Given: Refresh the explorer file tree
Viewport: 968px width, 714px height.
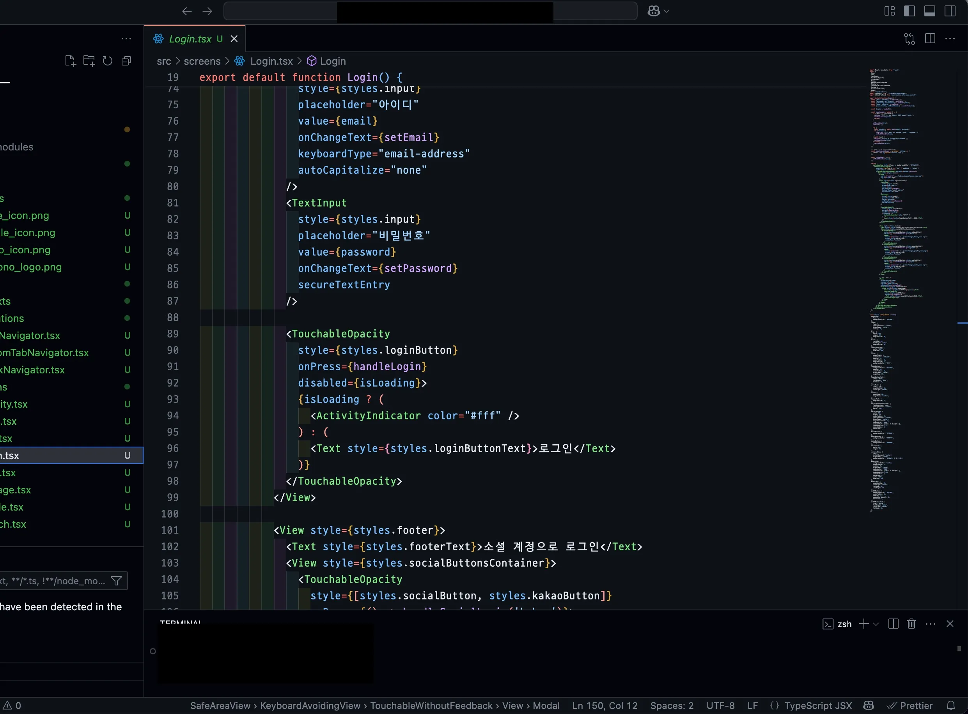Looking at the screenshot, I should (x=108, y=61).
